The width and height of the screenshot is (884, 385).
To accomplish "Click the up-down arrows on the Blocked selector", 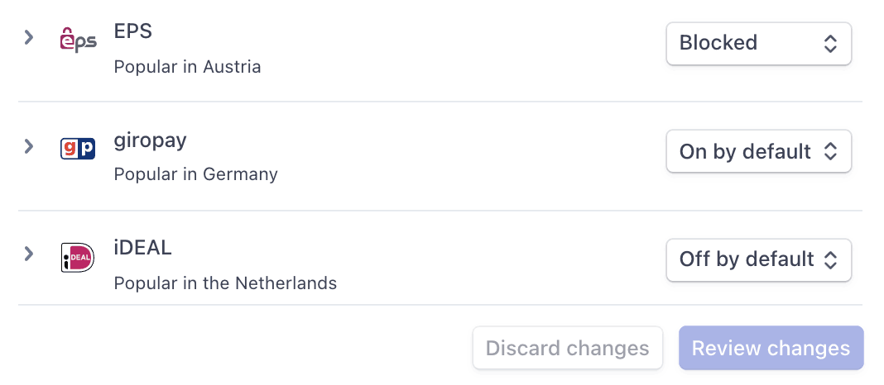I will click(x=830, y=43).
